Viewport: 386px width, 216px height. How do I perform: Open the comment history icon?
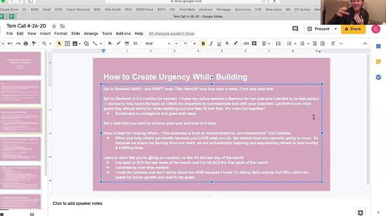pyautogui.click(x=295, y=29)
